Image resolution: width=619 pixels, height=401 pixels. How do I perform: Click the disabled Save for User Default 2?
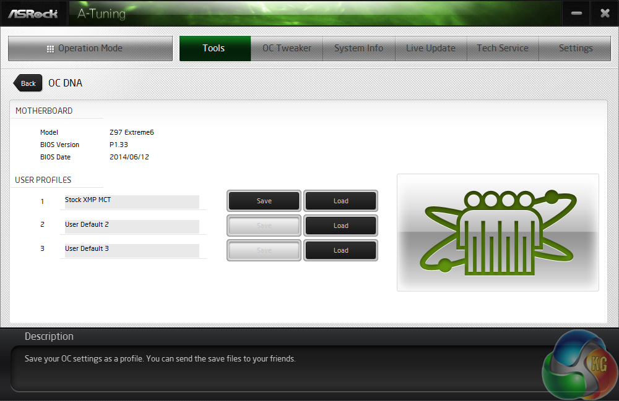point(264,226)
